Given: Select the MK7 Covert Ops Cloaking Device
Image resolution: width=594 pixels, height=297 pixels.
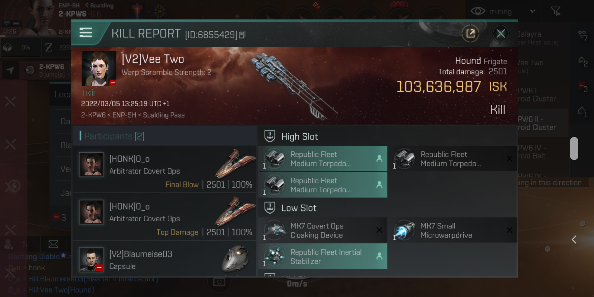Looking at the screenshot, I should click(x=323, y=230).
